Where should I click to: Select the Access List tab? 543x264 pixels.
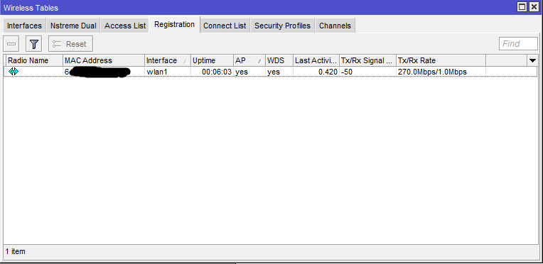pyautogui.click(x=125, y=26)
